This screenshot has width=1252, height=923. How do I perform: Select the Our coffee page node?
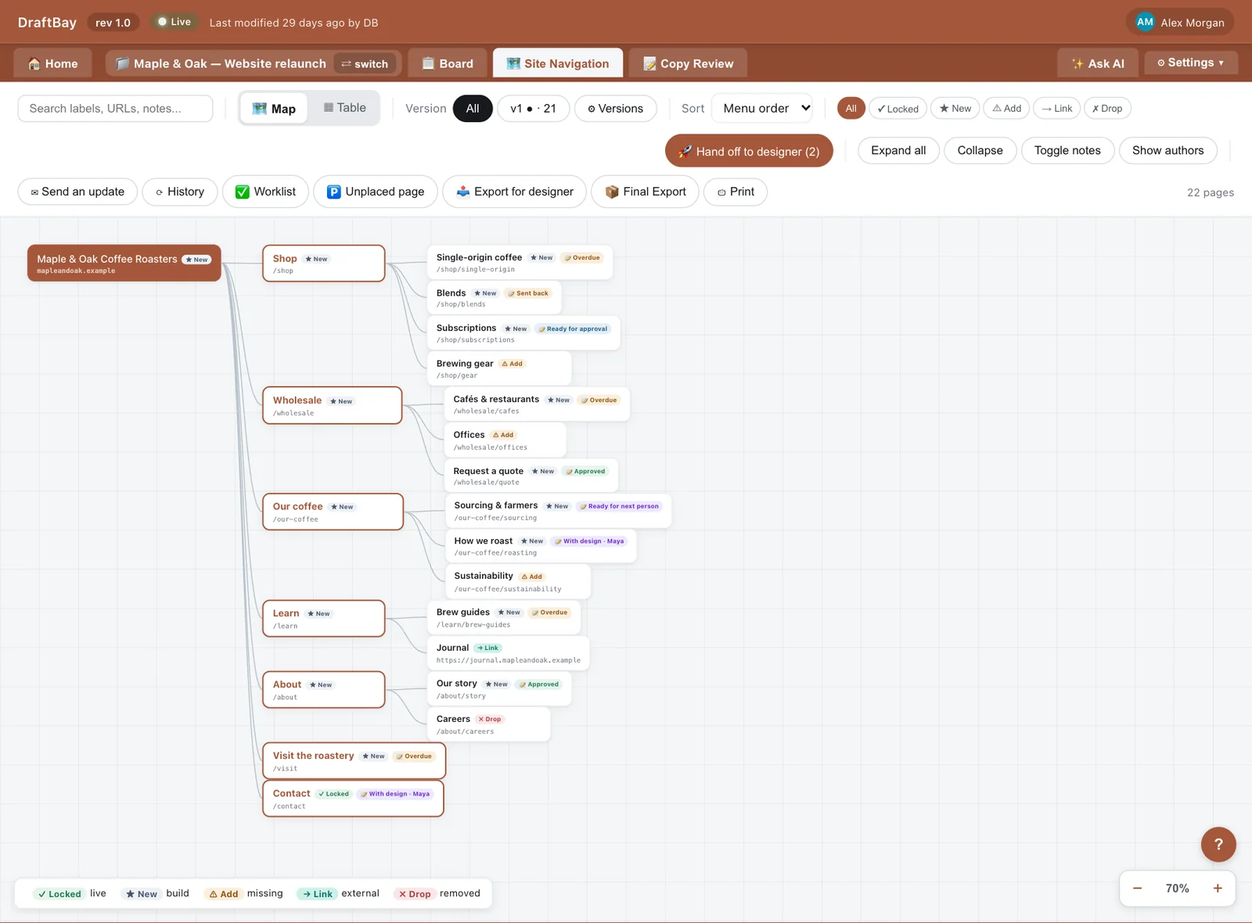click(x=333, y=512)
